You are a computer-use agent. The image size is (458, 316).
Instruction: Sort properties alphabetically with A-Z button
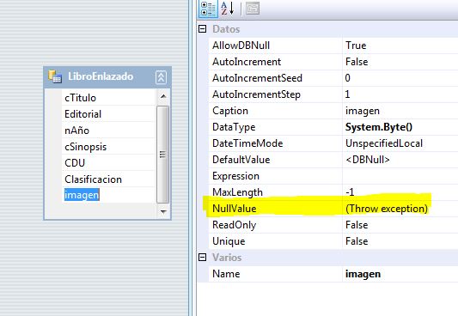pyautogui.click(x=228, y=9)
